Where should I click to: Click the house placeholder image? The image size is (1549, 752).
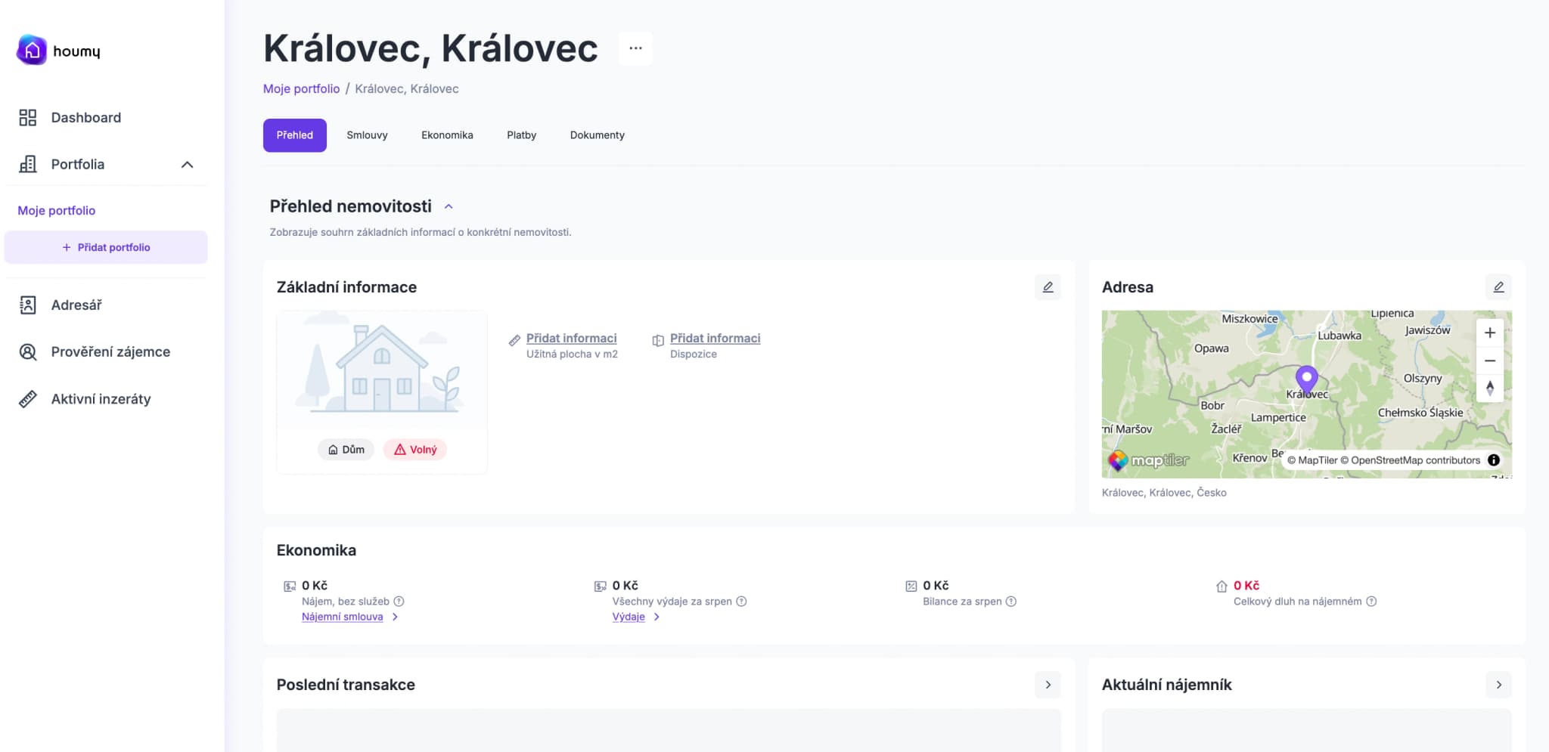tap(382, 369)
